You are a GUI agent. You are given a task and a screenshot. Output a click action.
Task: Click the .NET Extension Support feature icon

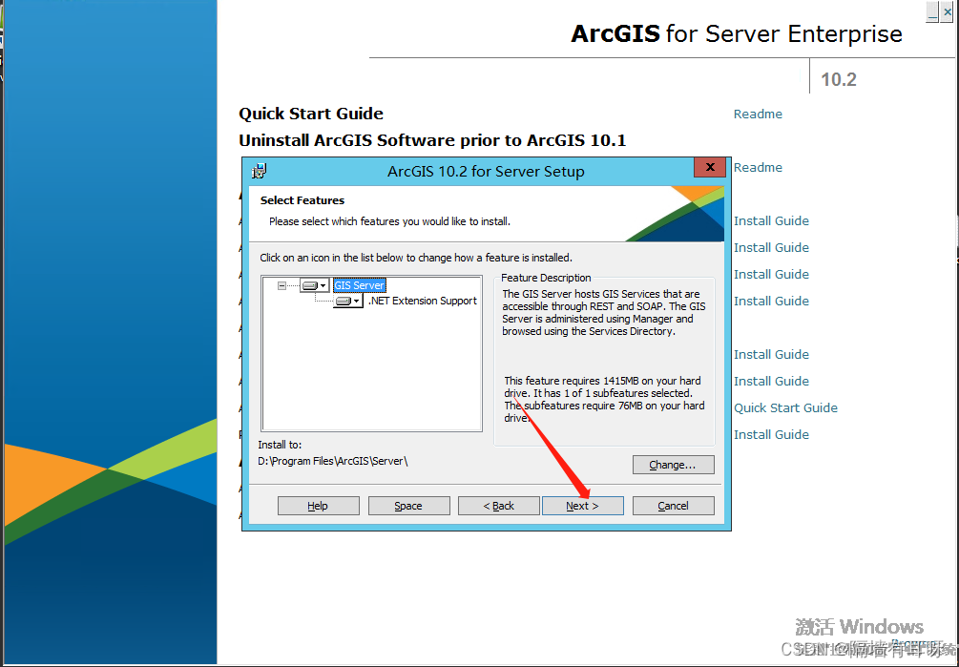(x=341, y=300)
